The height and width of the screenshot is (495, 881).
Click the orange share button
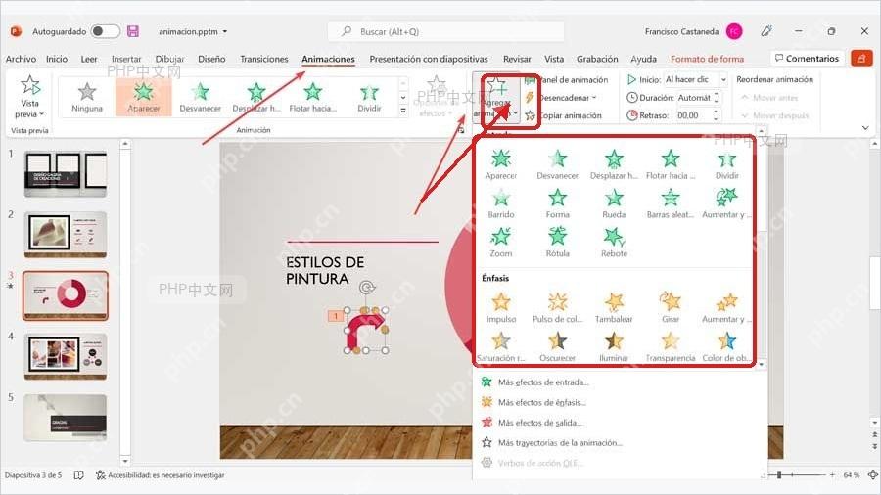[x=861, y=59]
